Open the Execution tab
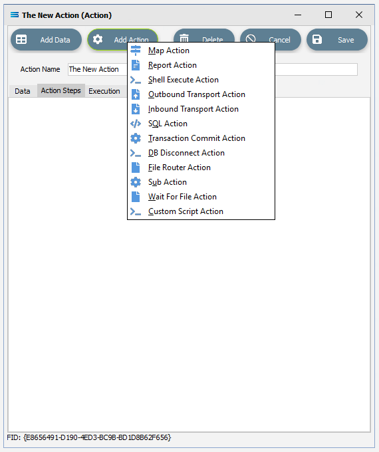 point(104,91)
